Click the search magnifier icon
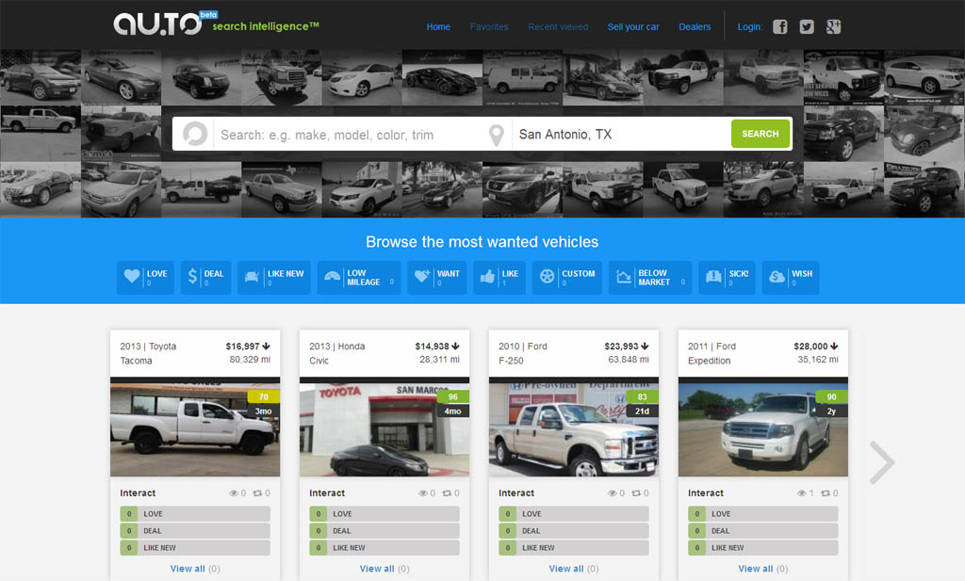The width and height of the screenshot is (965, 581). pos(195,134)
